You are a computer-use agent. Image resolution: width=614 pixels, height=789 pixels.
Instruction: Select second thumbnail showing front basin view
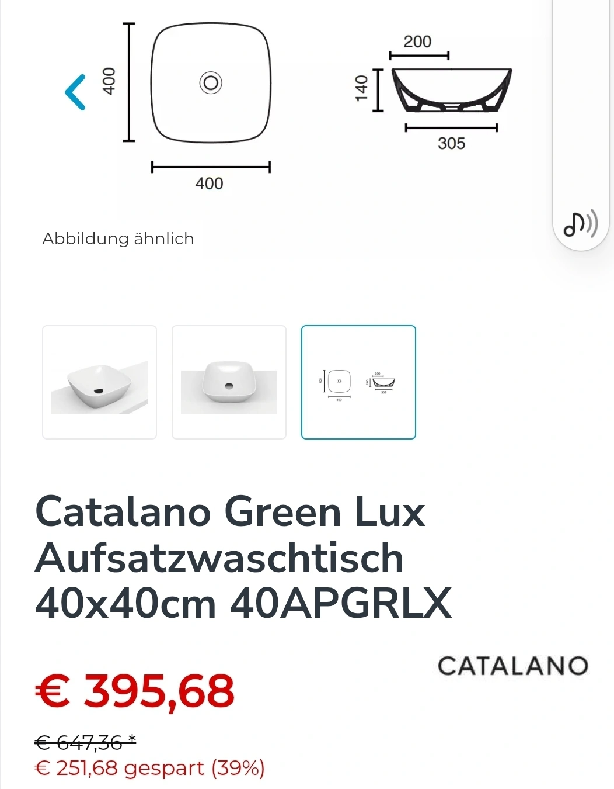[229, 382]
